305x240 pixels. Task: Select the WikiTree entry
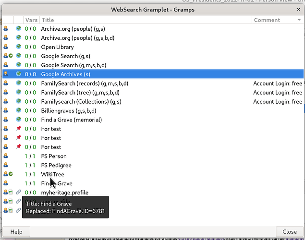tap(153, 174)
